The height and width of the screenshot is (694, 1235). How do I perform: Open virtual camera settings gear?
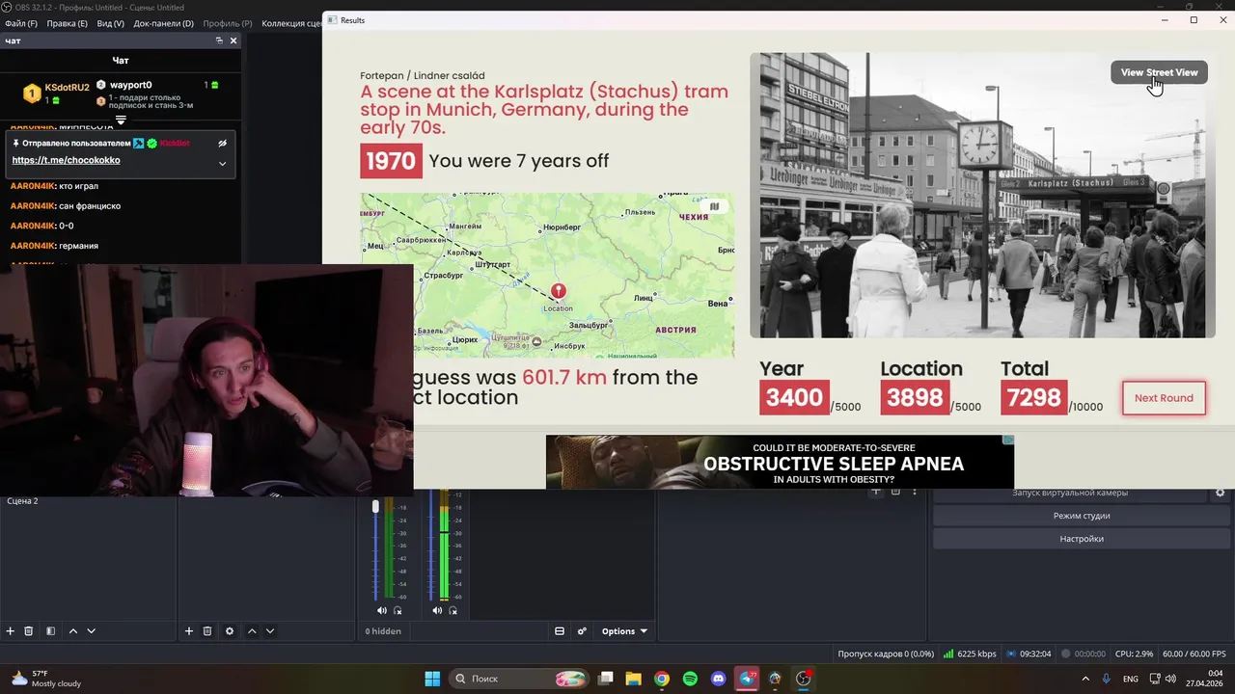tap(1220, 493)
